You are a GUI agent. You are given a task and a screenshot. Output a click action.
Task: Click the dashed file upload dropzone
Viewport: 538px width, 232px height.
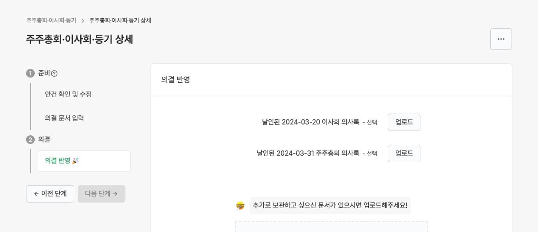coord(331,227)
